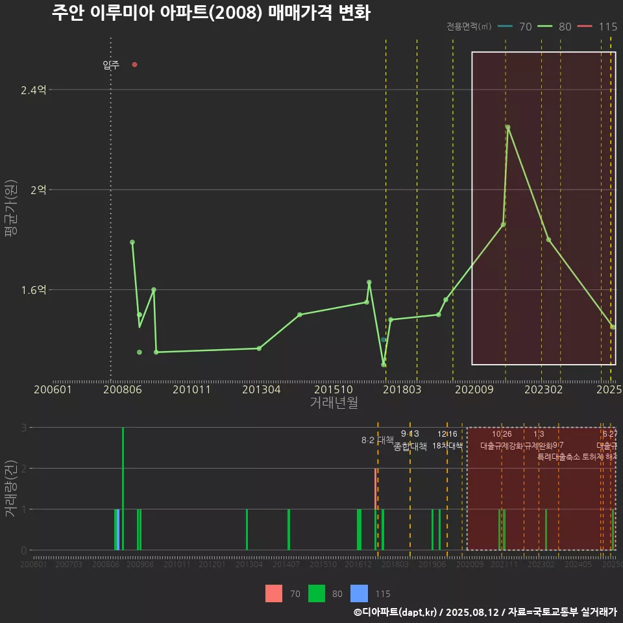Viewport: 623px width, 623px height.
Task: Toggle the 80 series line in top legend
Action: (544, 27)
